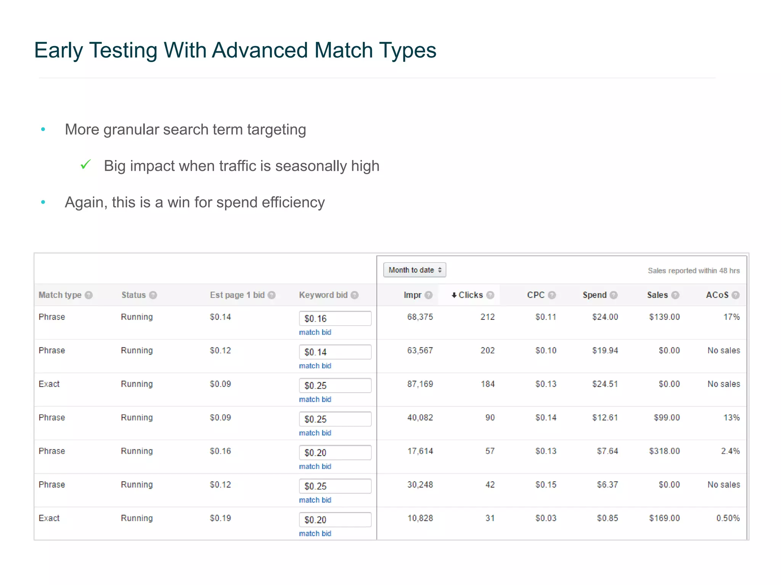The height and width of the screenshot is (585, 781).
Task: Click the win for spend efficiency bullet
Action: 195,202
